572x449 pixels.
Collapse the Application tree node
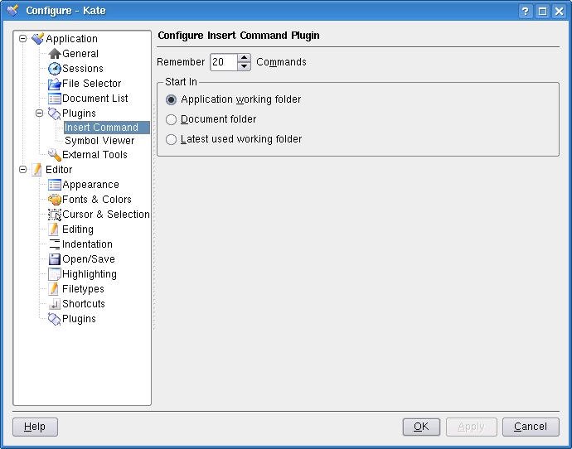(23, 39)
